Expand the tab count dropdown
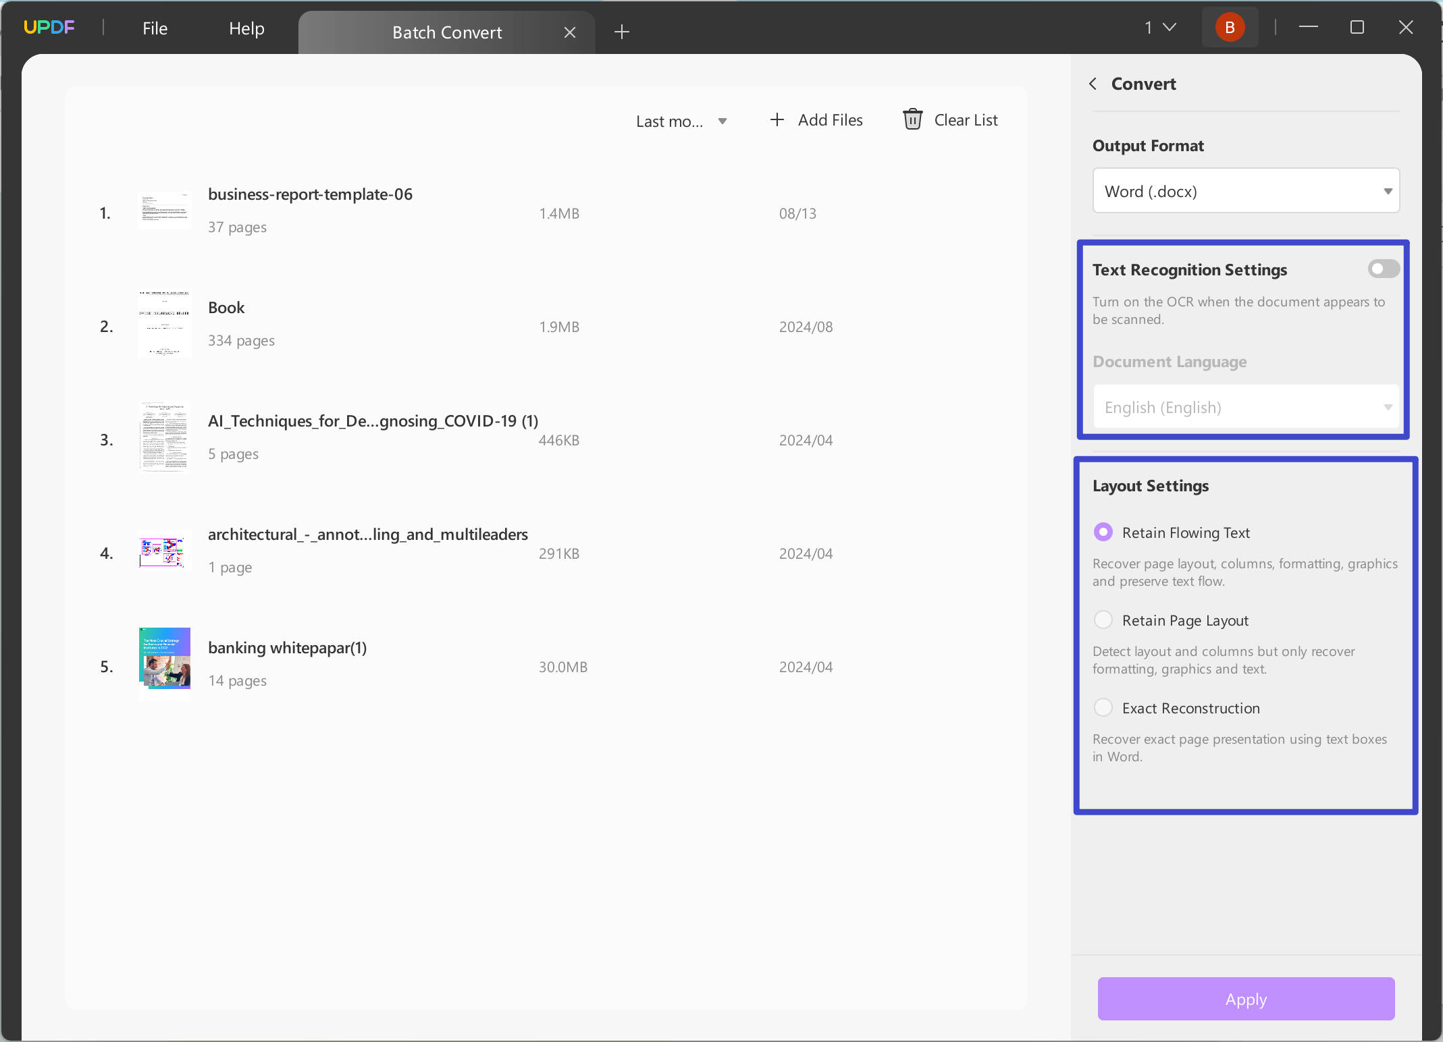 click(1159, 27)
